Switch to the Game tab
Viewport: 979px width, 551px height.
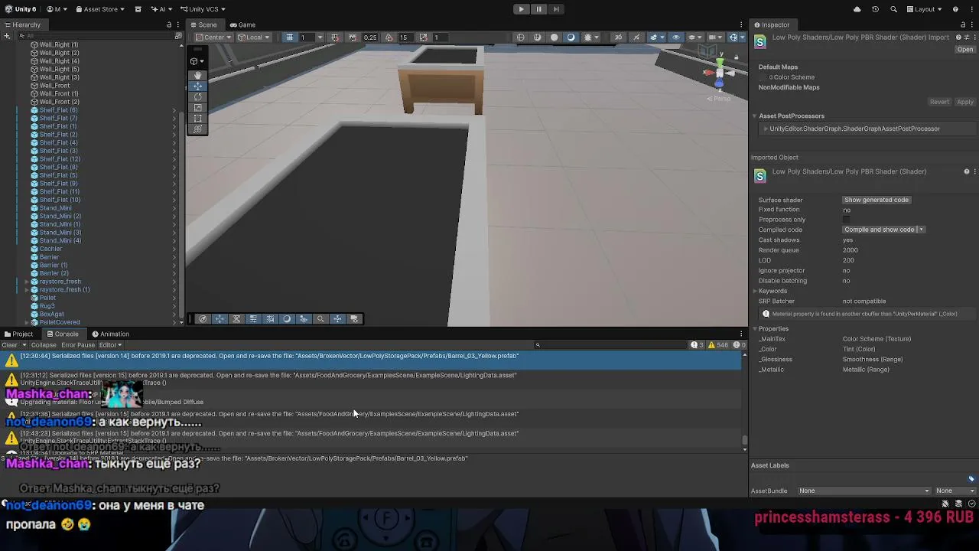point(242,24)
